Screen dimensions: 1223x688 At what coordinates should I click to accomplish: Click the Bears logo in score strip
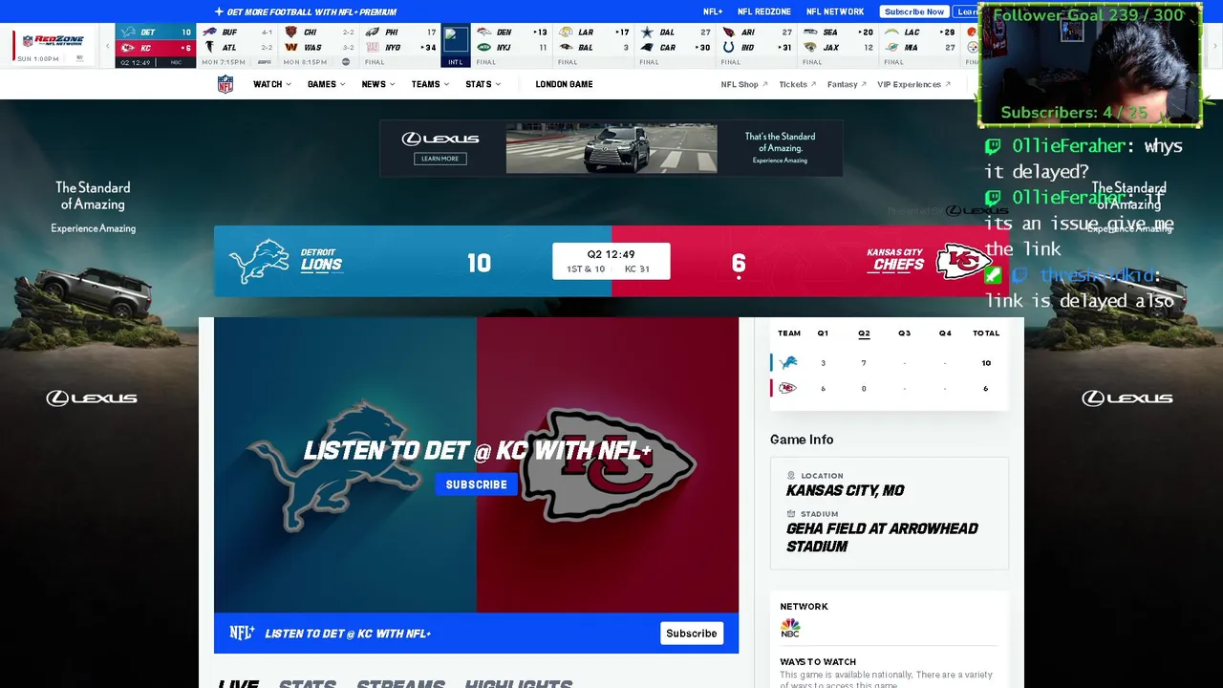click(x=291, y=32)
